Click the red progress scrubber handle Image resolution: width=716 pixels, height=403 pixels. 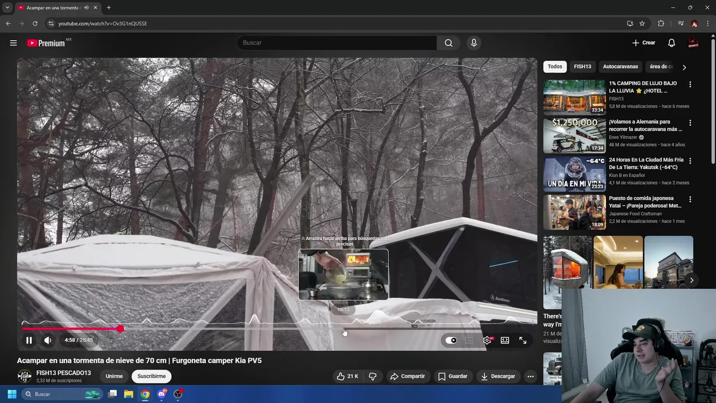click(x=120, y=329)
